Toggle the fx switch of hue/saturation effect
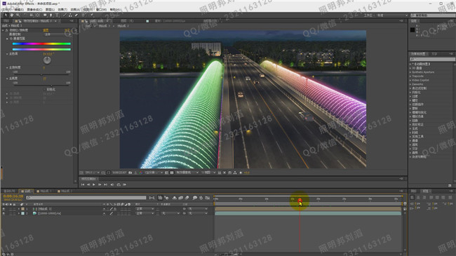This screenshot has height=256, width=456. point(7,30)
